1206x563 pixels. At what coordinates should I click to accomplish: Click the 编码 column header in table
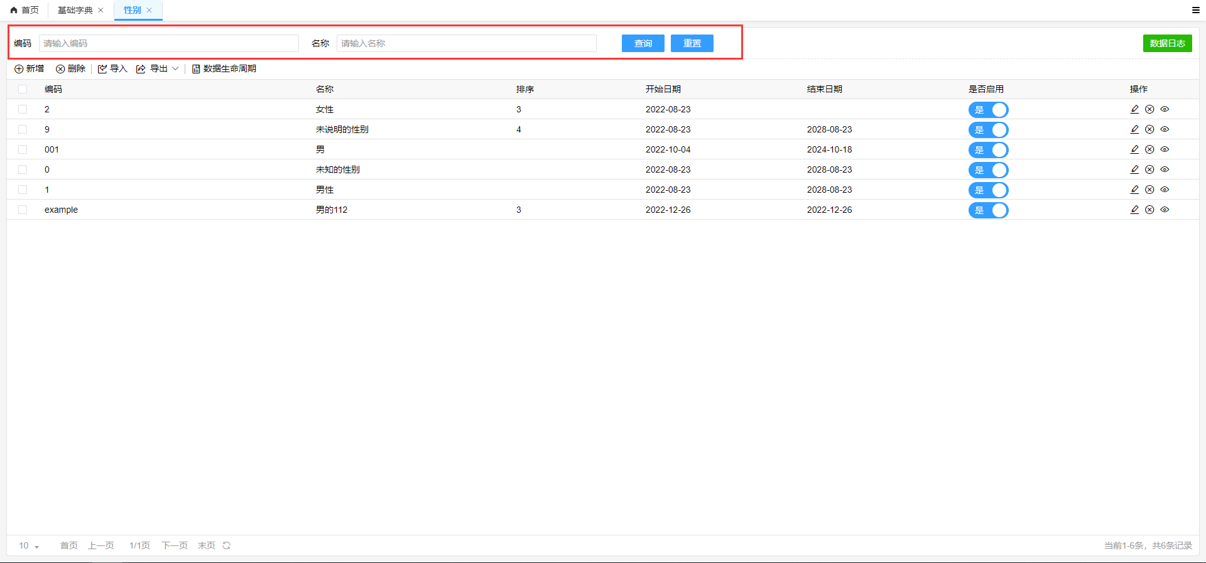click(53, 89)
